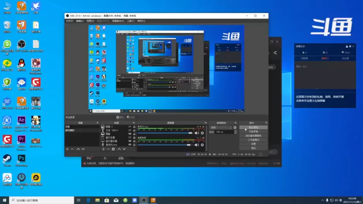Open gear settings for 桌面音频 mixer channel
Image resolution: width=363 pixels, height=204 pixels.
click(202, 145)
